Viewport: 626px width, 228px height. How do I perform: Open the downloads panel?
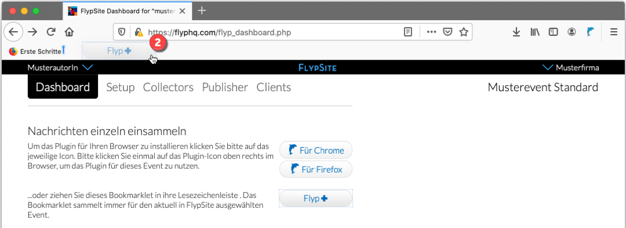pos(516,32)
